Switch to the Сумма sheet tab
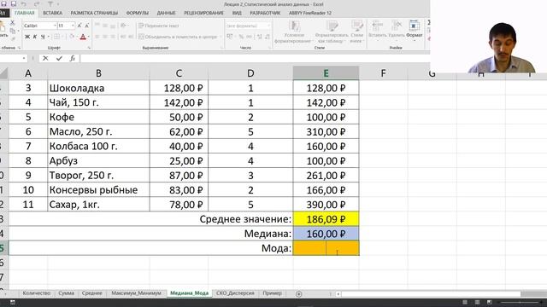Screen dimensions: 547x307 pyautogui.click(x=67, y=293)
